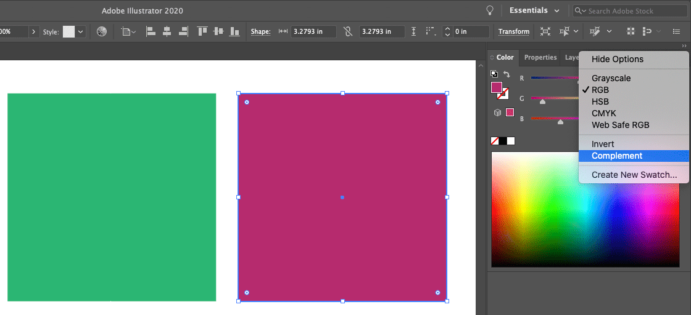Select the fill color box in Color panel
Screen dimensions: 691x315
497,87
